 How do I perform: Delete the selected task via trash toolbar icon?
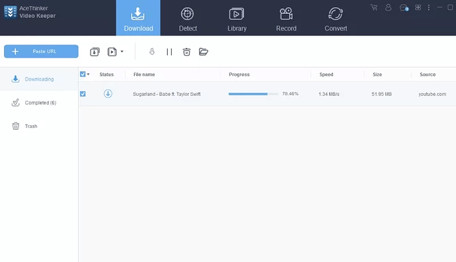[186, 52]
